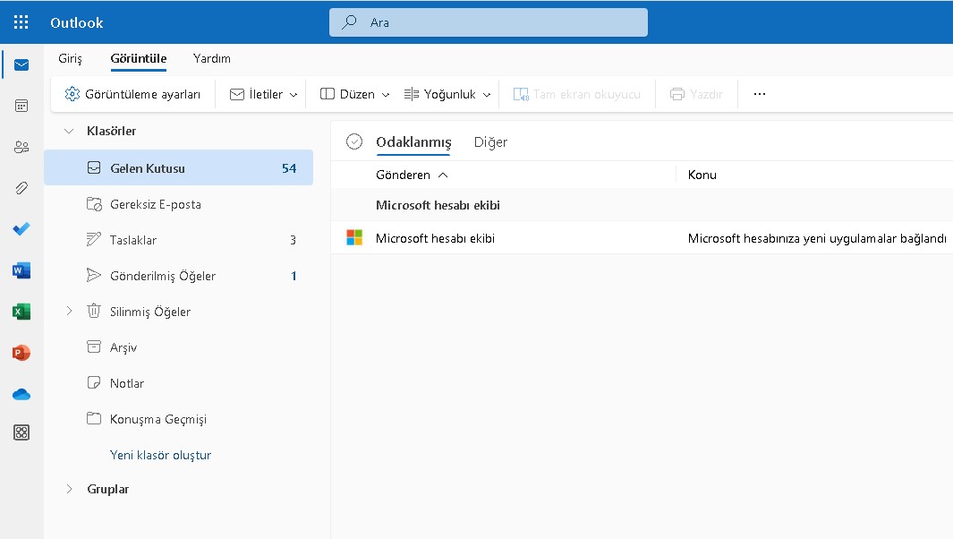Open Microsoft To Do from the sidebar
Viewport: 953px width, 539px height.
[x=21, y=228]
